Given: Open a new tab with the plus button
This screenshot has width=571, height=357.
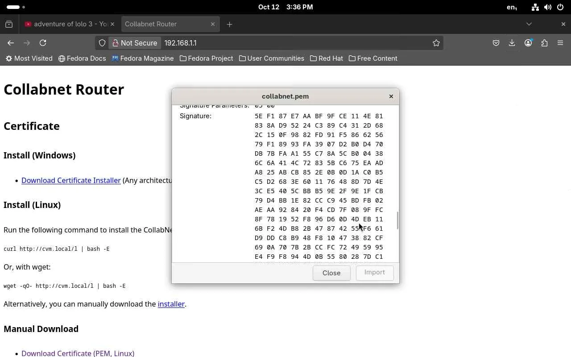Looking at the screenshot, I should (x=229, y=24).
